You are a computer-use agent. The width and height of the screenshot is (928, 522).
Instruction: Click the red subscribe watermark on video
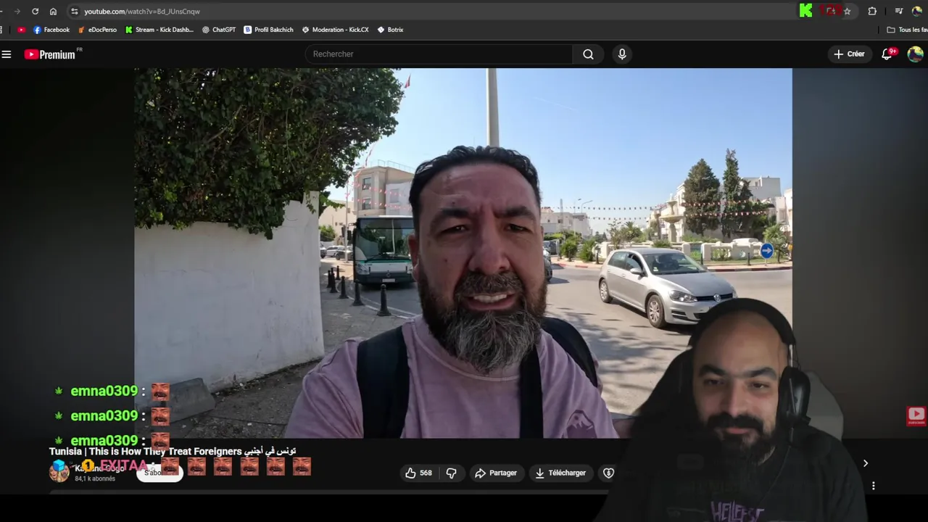(916, 415)
